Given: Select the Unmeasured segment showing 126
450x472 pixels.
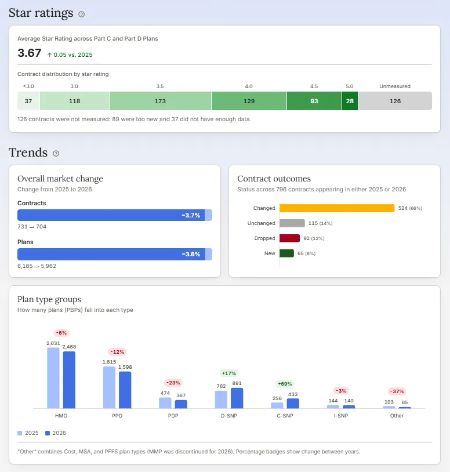Looking at the screenshot, I should (x=395, y=101).
